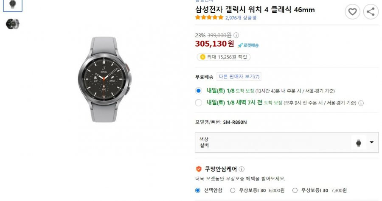Expand the 색상 실버 color dropdown

click(286, 142)
